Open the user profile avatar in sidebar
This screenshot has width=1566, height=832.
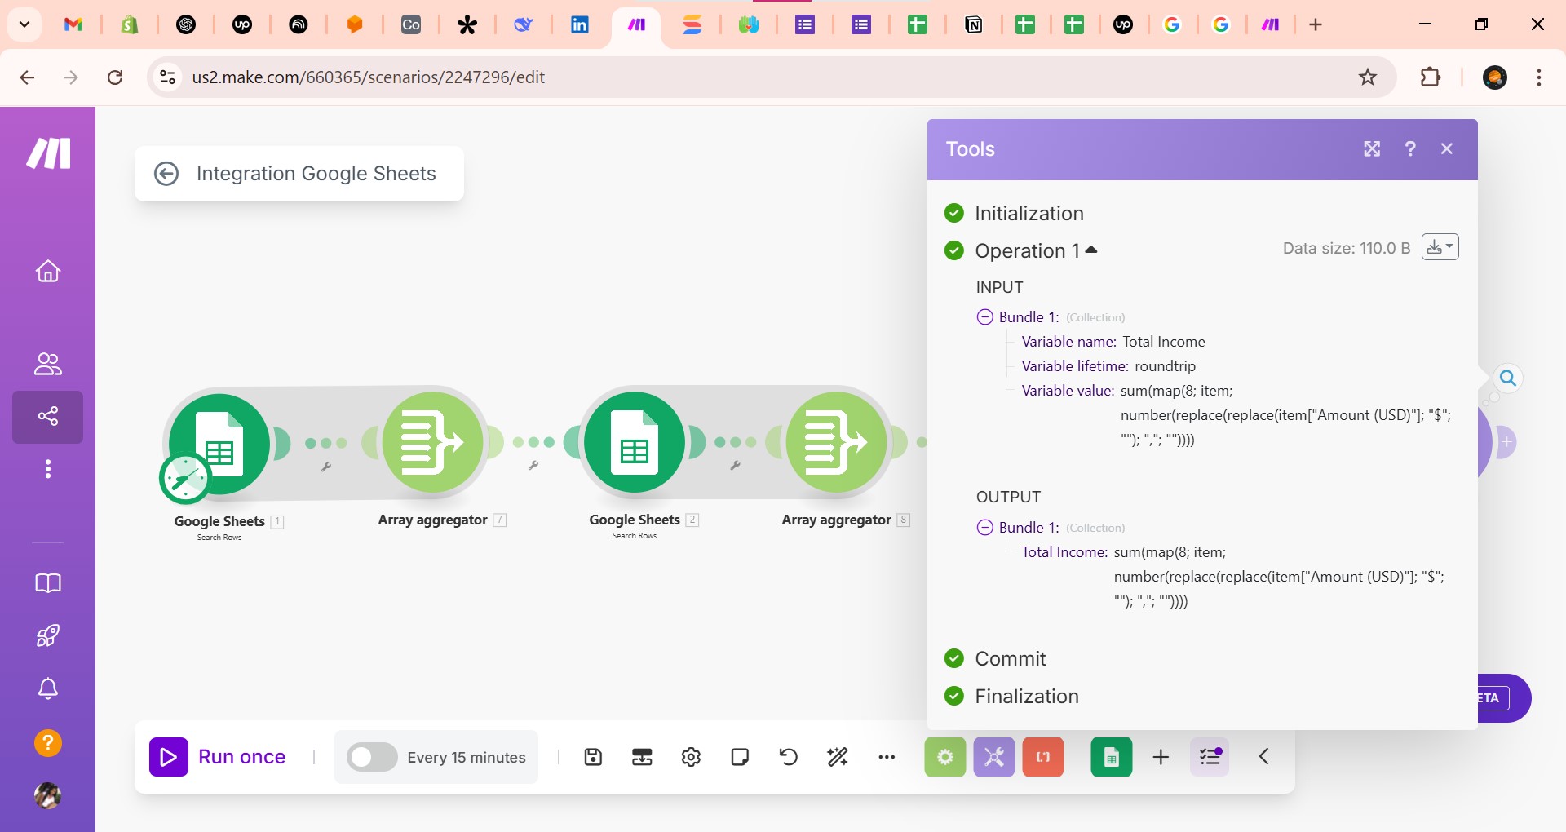click(48, 795)
